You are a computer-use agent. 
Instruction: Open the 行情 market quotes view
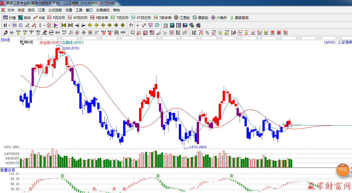point(9,18)
